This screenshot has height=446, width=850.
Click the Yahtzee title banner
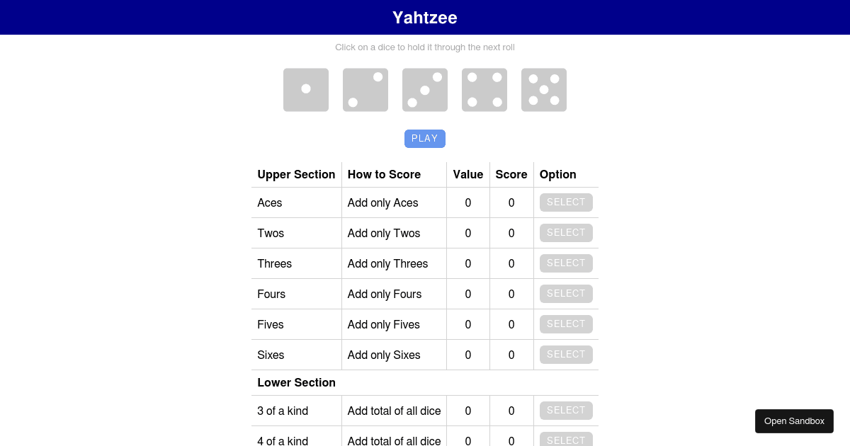coord(425,17)
